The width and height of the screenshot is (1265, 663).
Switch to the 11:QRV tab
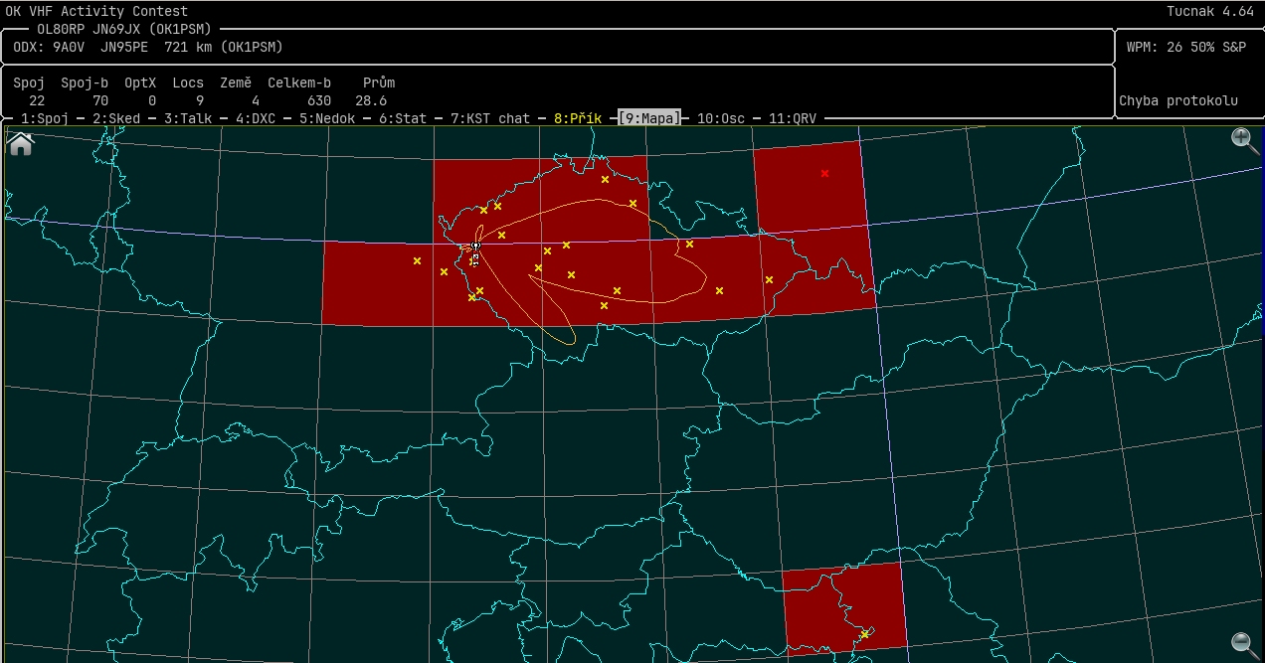[792, 118]
